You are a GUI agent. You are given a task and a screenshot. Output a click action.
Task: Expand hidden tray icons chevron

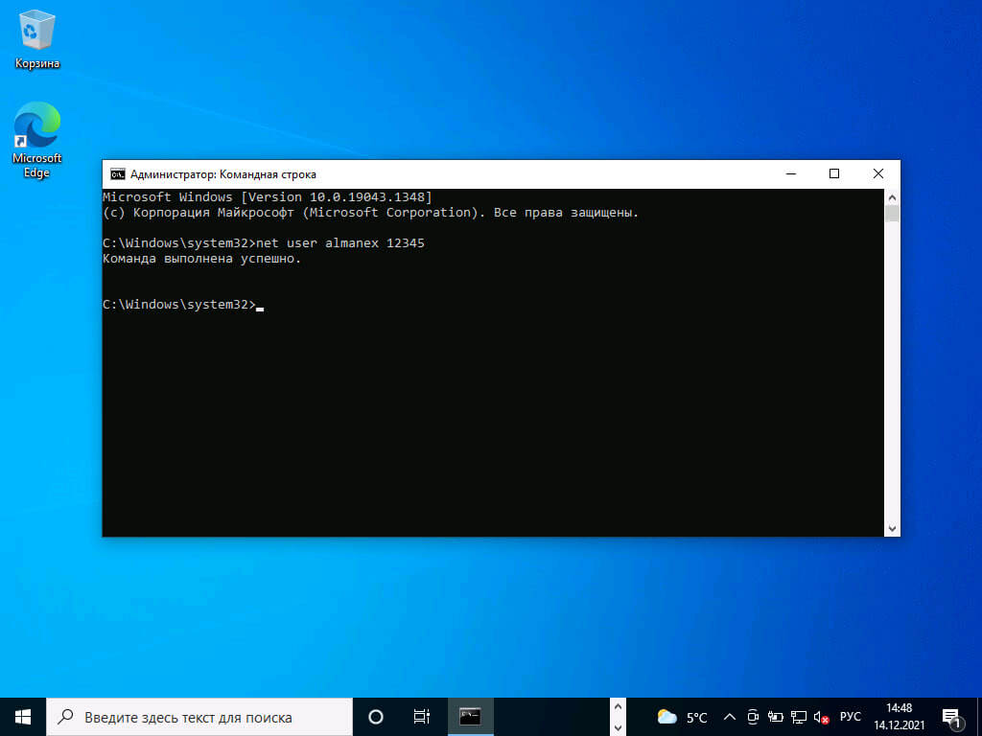coord(730,717)
